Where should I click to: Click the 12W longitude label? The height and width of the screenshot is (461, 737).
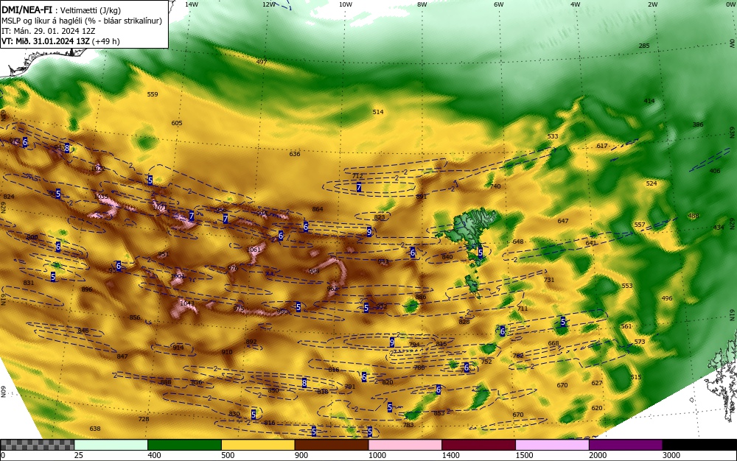pos(268,4)
